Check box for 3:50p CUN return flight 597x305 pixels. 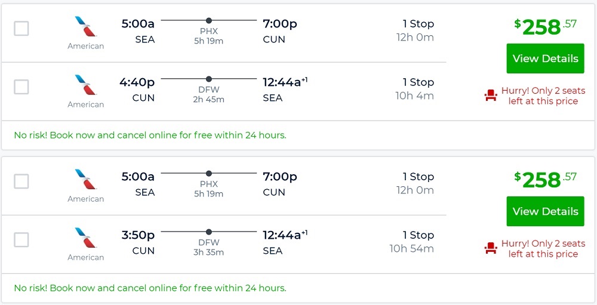click(x=21, y=239)
